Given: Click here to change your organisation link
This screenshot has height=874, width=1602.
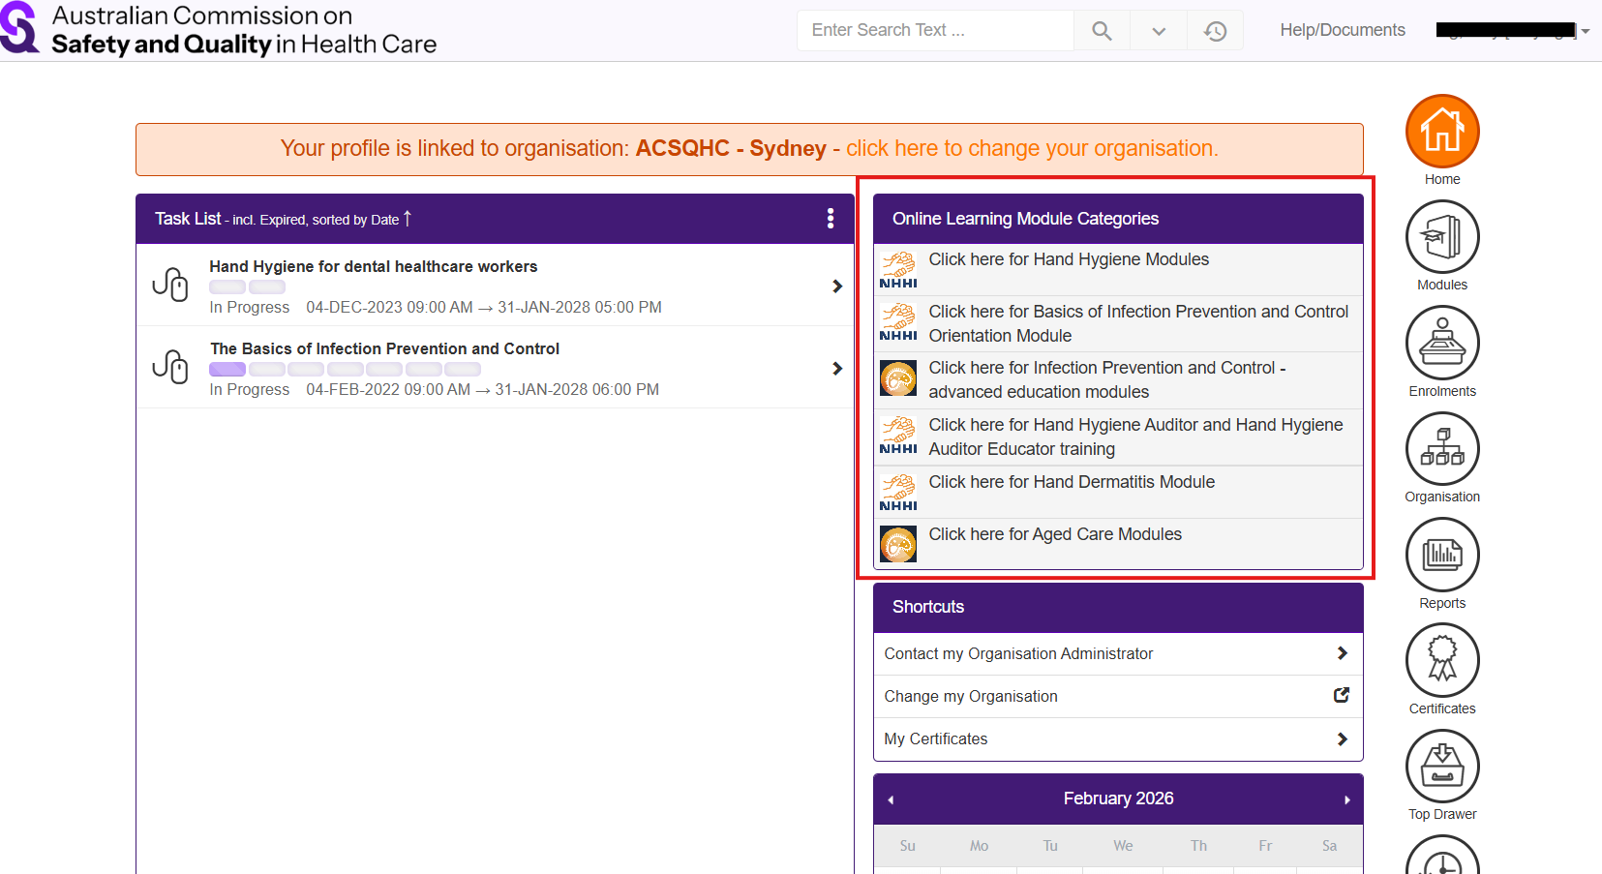Looking at the screenshot, I should pos(1032,148).
